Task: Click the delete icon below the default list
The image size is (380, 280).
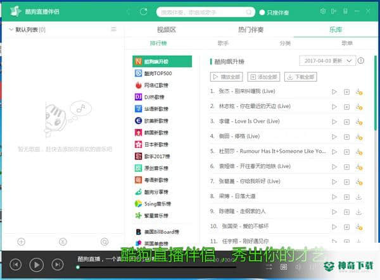Action: (x=63, y=241)
